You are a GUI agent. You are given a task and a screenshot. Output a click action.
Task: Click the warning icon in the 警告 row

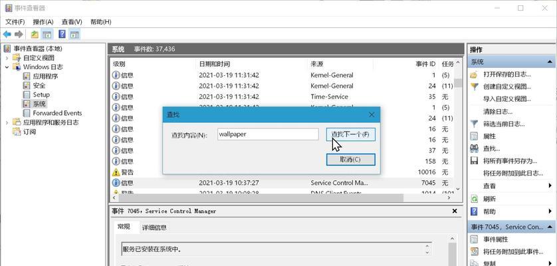(x=116, y=172)
